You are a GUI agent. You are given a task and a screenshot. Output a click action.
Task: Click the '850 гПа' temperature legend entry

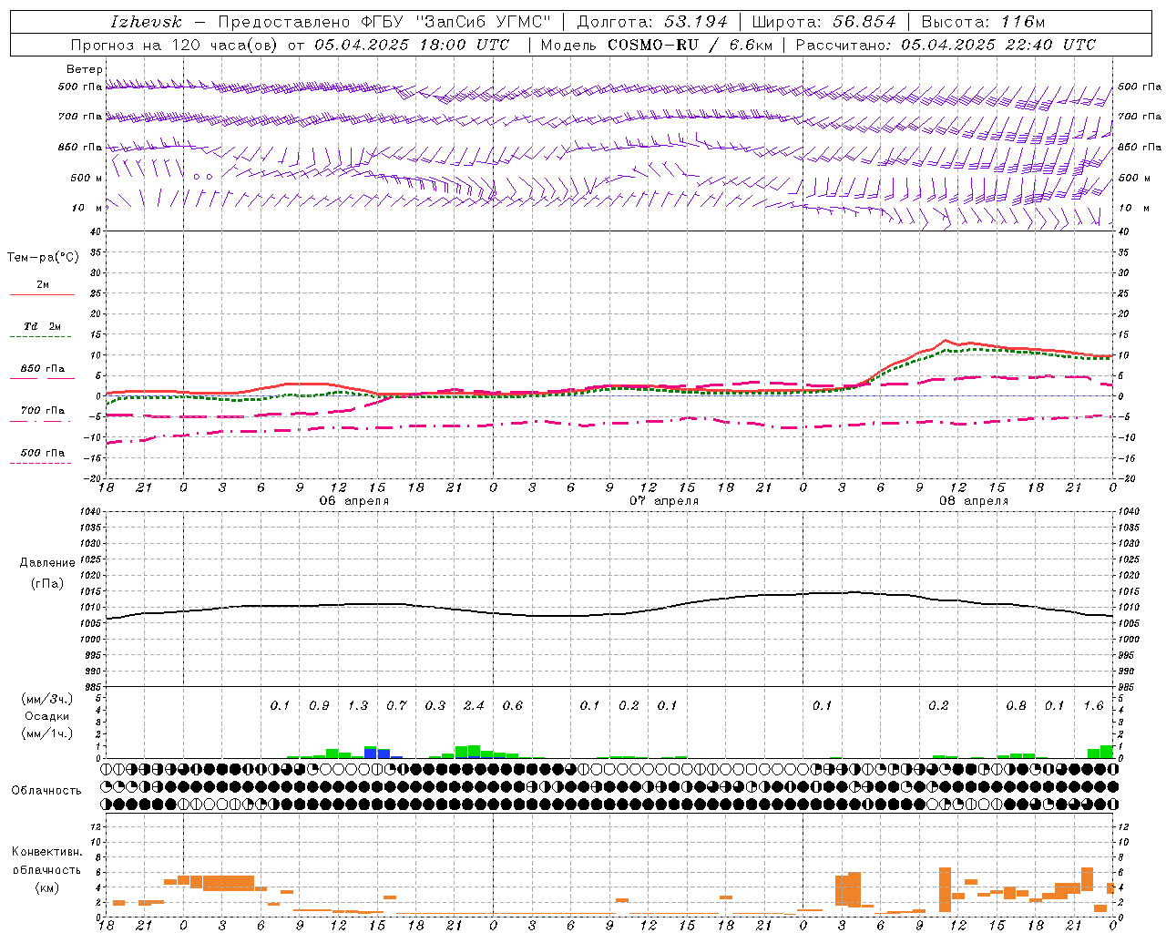point(43,369)
